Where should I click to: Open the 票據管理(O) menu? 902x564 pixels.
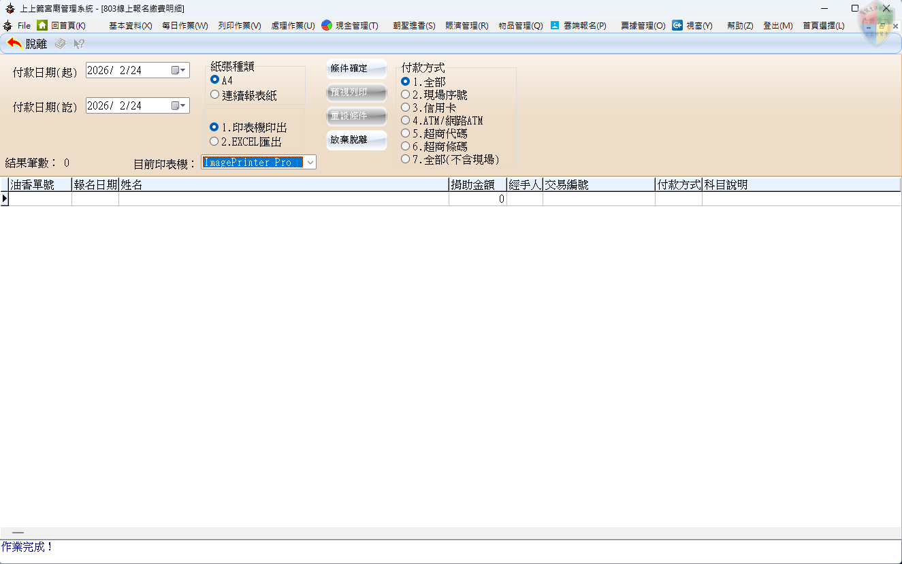[x=643, y=26]
